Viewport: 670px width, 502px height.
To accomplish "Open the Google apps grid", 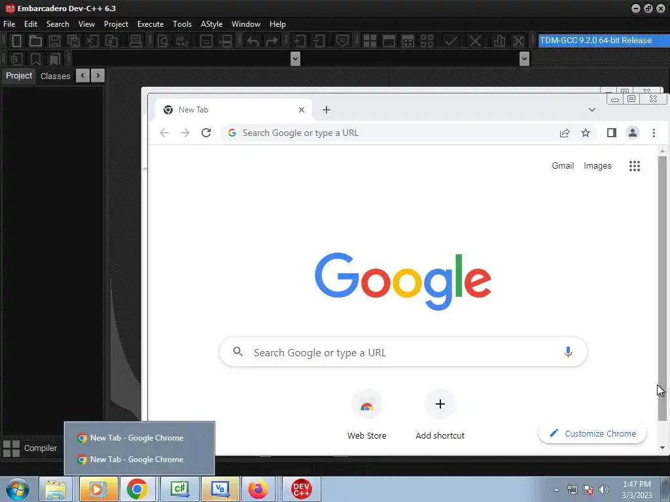I will pyautogui.click(x=635, y=165).
